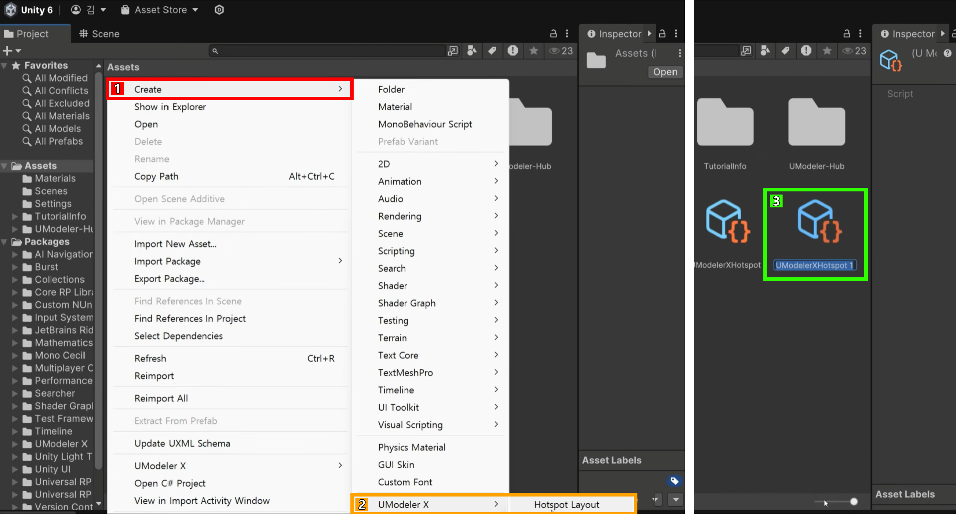This screenshot has width=956, height=514.
Task: Toggle the left Project panel lock icon
Action: click(553, 34)
